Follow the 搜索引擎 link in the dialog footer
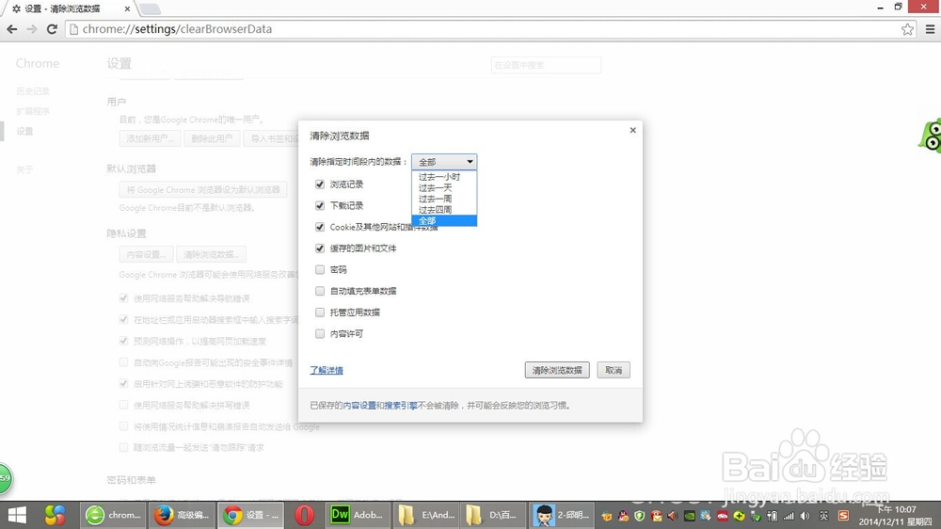This screenshot has height=529, width=941. (x=401, y=406)
